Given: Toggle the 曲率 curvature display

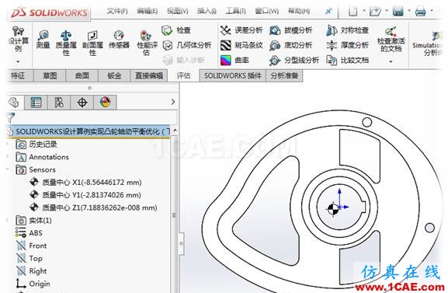Looking at the screenshot, I should [x=234, y=60].
